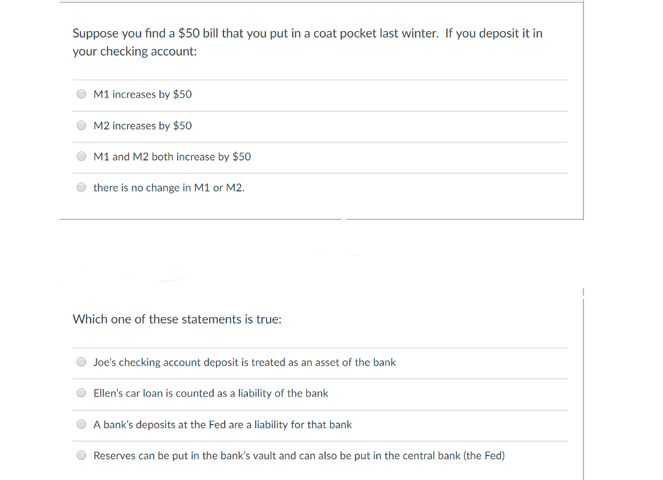Click the label "there is no change in M1 or M2."
Image resolution: width=663 pixels, height=480 pixels.
[170, 187]
